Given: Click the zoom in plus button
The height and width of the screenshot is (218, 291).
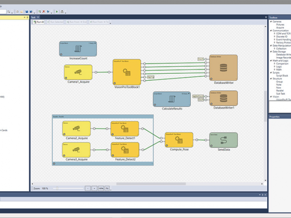Looking at the screenshot, I should click(94, 188).
